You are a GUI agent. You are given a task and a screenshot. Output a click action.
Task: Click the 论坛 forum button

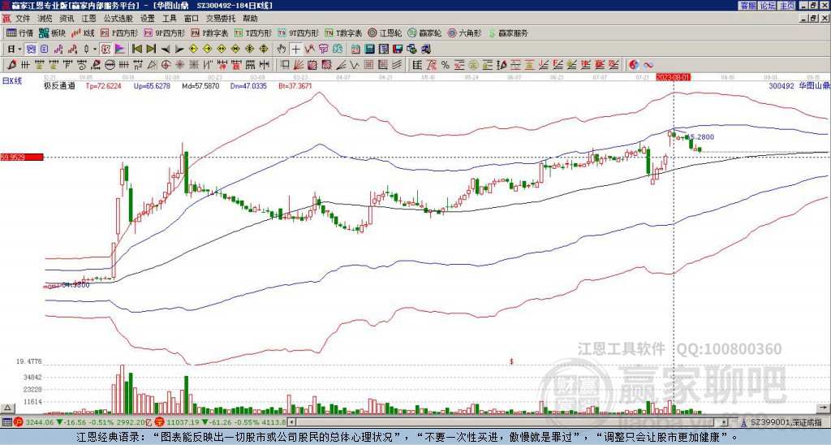767,6
